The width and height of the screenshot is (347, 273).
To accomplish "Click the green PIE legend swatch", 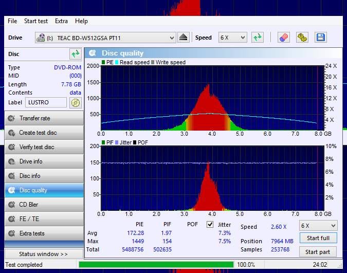I will click(x=103, y=62).
